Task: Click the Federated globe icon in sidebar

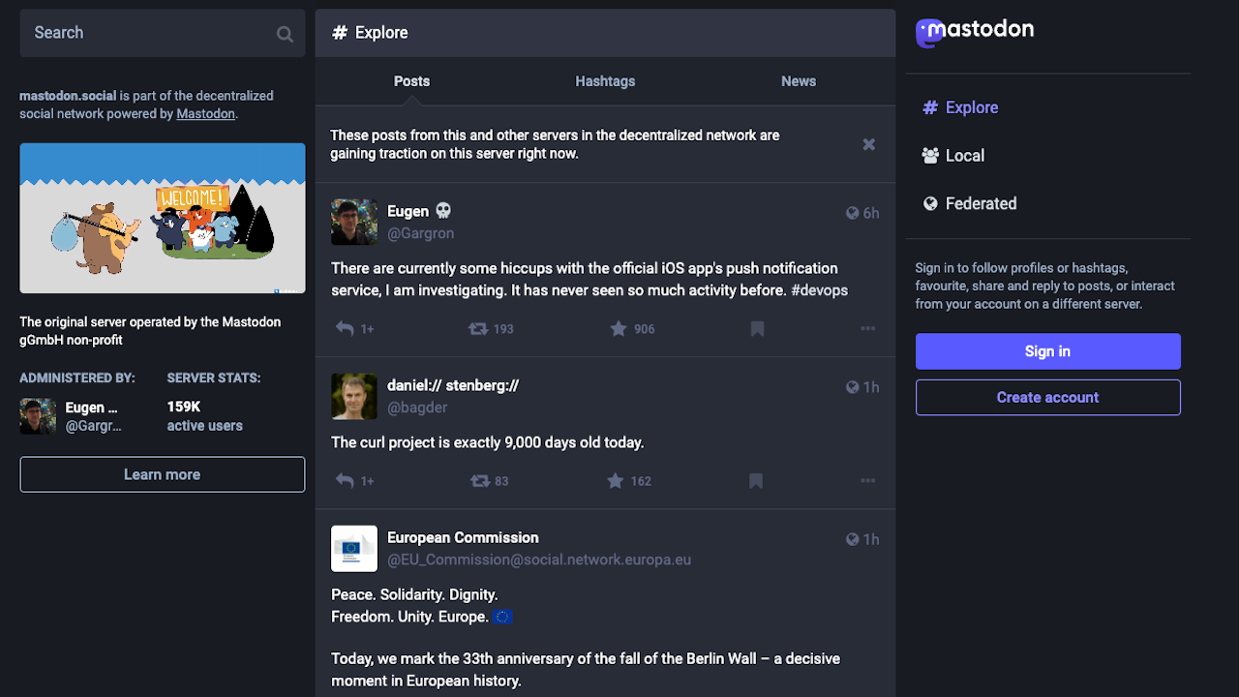Action: 930,203
